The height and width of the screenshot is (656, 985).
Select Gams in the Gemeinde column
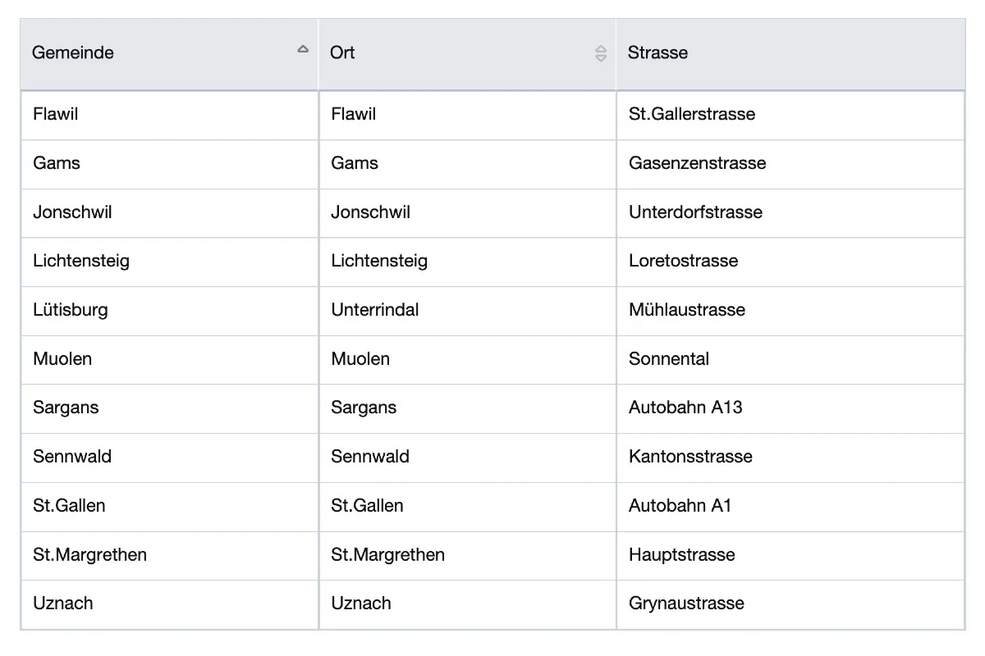169,164
